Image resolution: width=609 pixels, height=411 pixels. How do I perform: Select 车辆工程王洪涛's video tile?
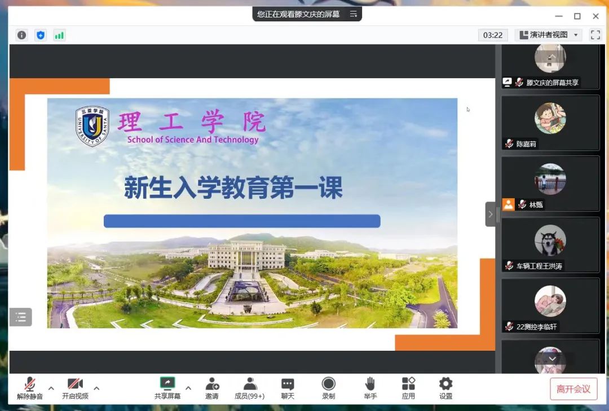(x=550, y=245)
